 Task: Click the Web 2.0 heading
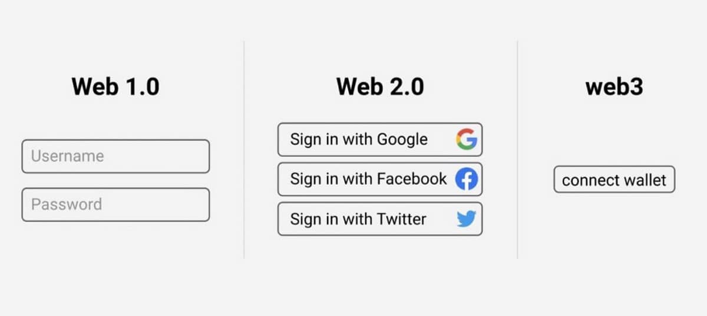coord(380,87)
